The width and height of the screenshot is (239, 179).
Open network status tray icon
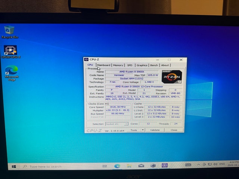click(x=210, y=164)
